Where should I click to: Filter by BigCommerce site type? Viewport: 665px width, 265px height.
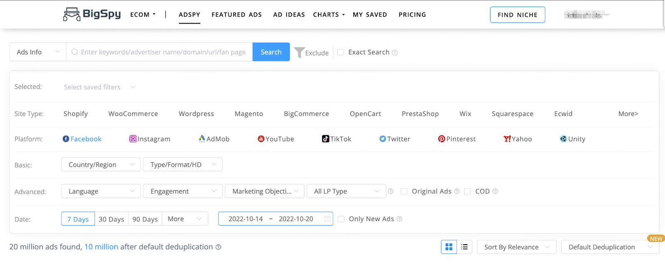click(x=306, y=114)
